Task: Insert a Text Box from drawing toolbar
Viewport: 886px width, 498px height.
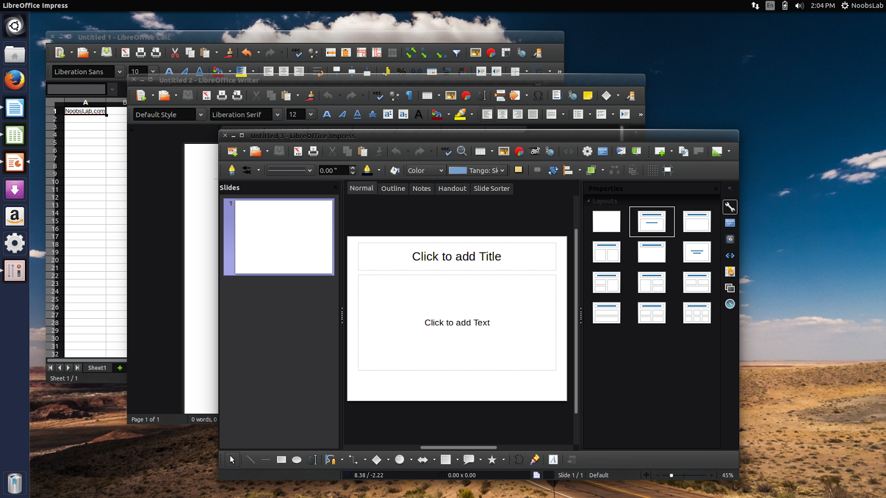Action: [x=313, y=459]
